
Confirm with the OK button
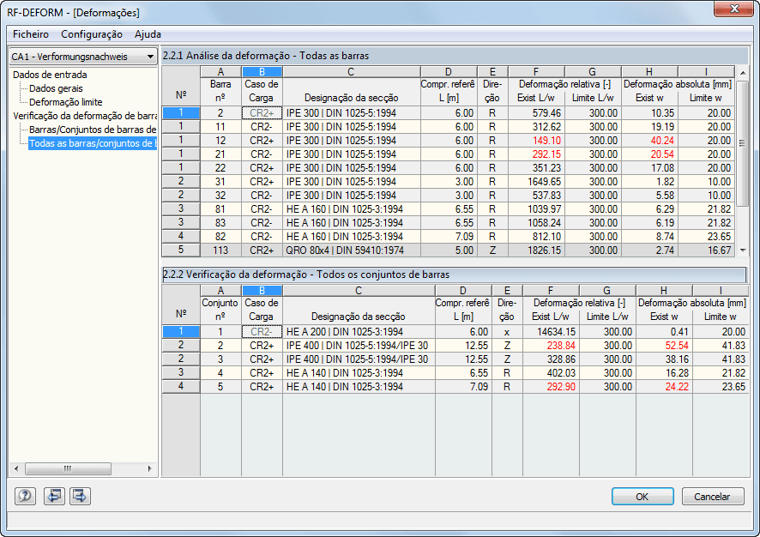[x=642, y=497]
